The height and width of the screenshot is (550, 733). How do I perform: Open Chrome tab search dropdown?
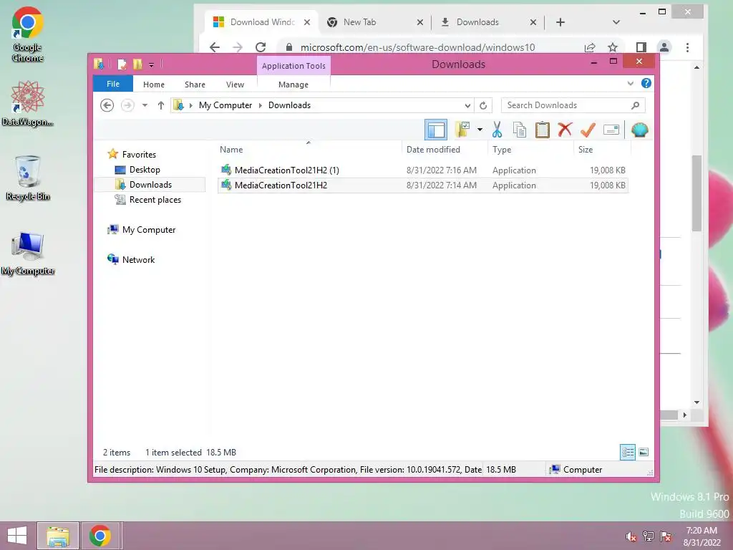click(x=616, y=22)
